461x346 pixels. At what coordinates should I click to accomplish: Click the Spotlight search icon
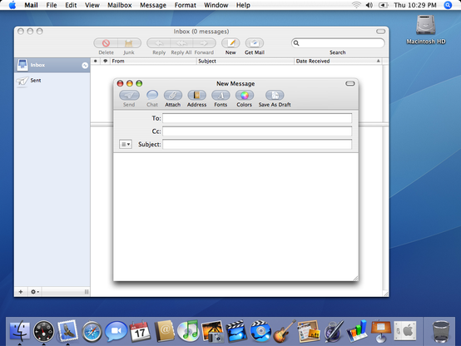tap(448, 5)
